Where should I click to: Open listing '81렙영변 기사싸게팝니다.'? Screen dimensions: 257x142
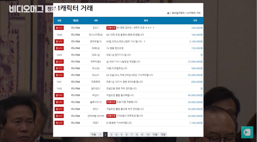(119, 123)
